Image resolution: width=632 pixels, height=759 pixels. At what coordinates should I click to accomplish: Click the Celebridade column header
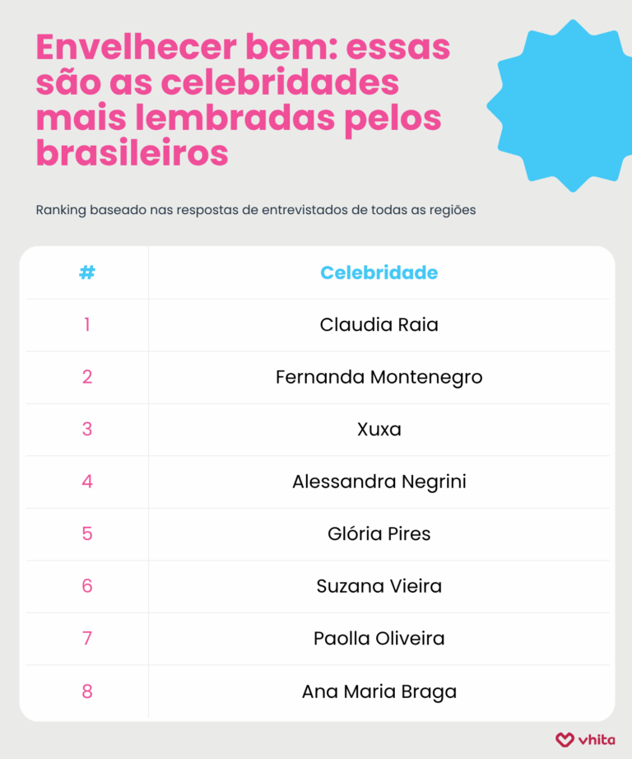pyautogui.click(x=379, y=272)
